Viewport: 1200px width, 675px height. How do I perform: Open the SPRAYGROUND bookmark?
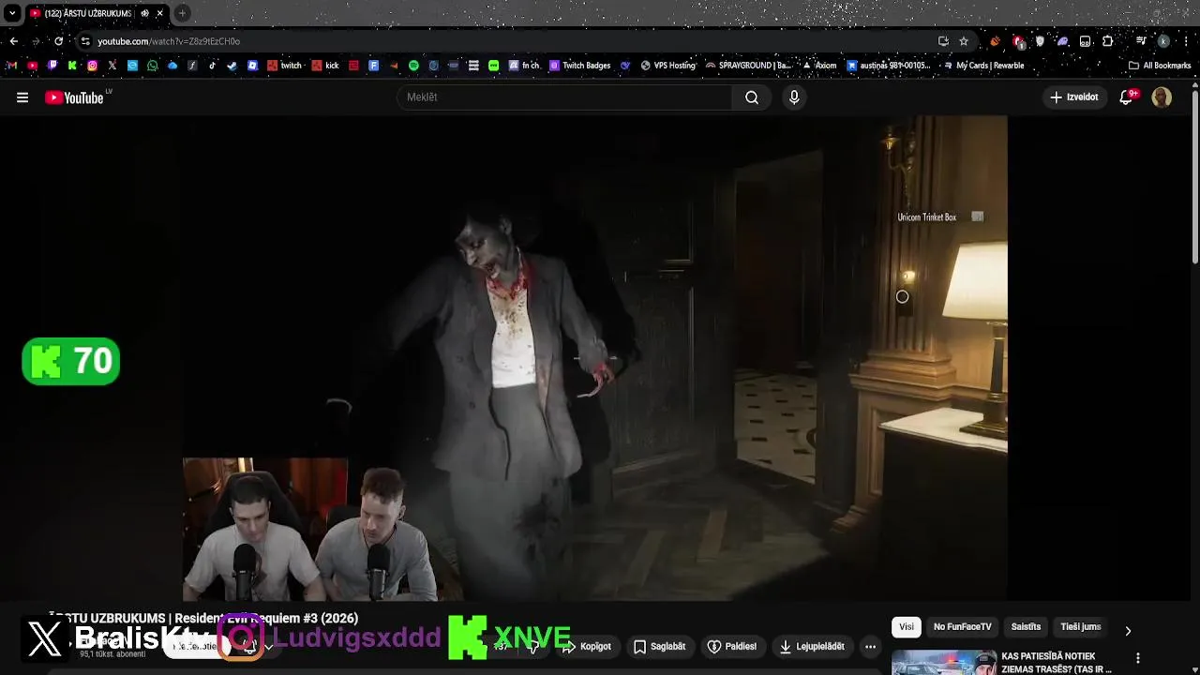point(748,66)
